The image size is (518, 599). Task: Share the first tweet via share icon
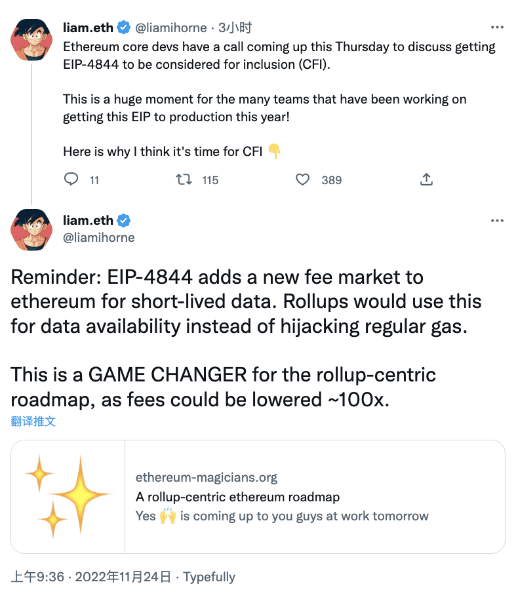426,180
